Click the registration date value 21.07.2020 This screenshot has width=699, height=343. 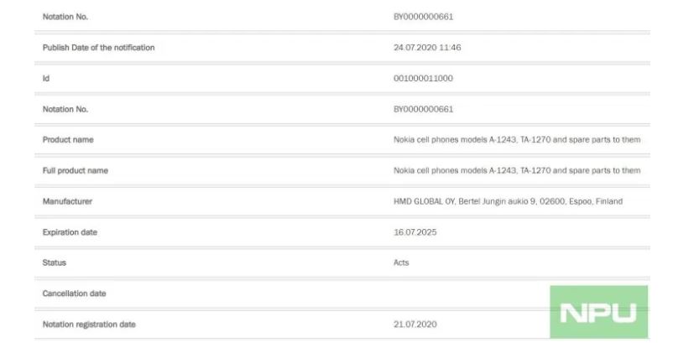(415, 325)
